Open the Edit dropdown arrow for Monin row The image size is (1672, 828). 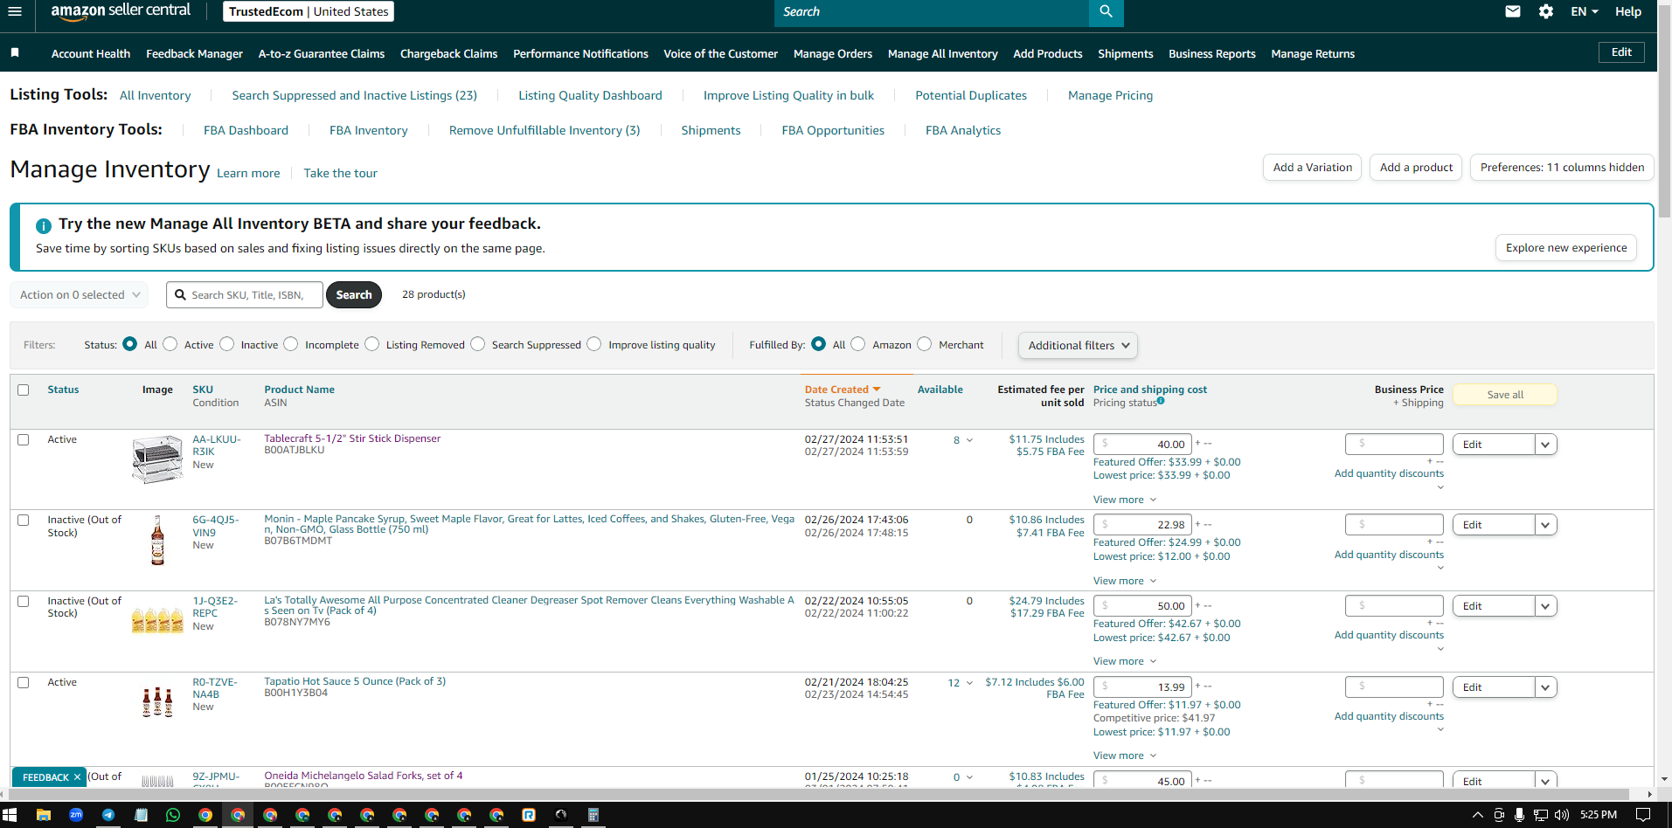coord(1545,525)
